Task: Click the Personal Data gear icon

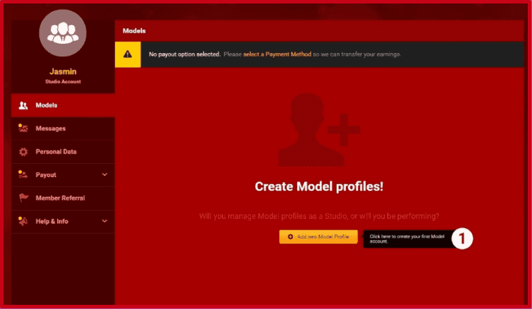Action: (23, 151)
